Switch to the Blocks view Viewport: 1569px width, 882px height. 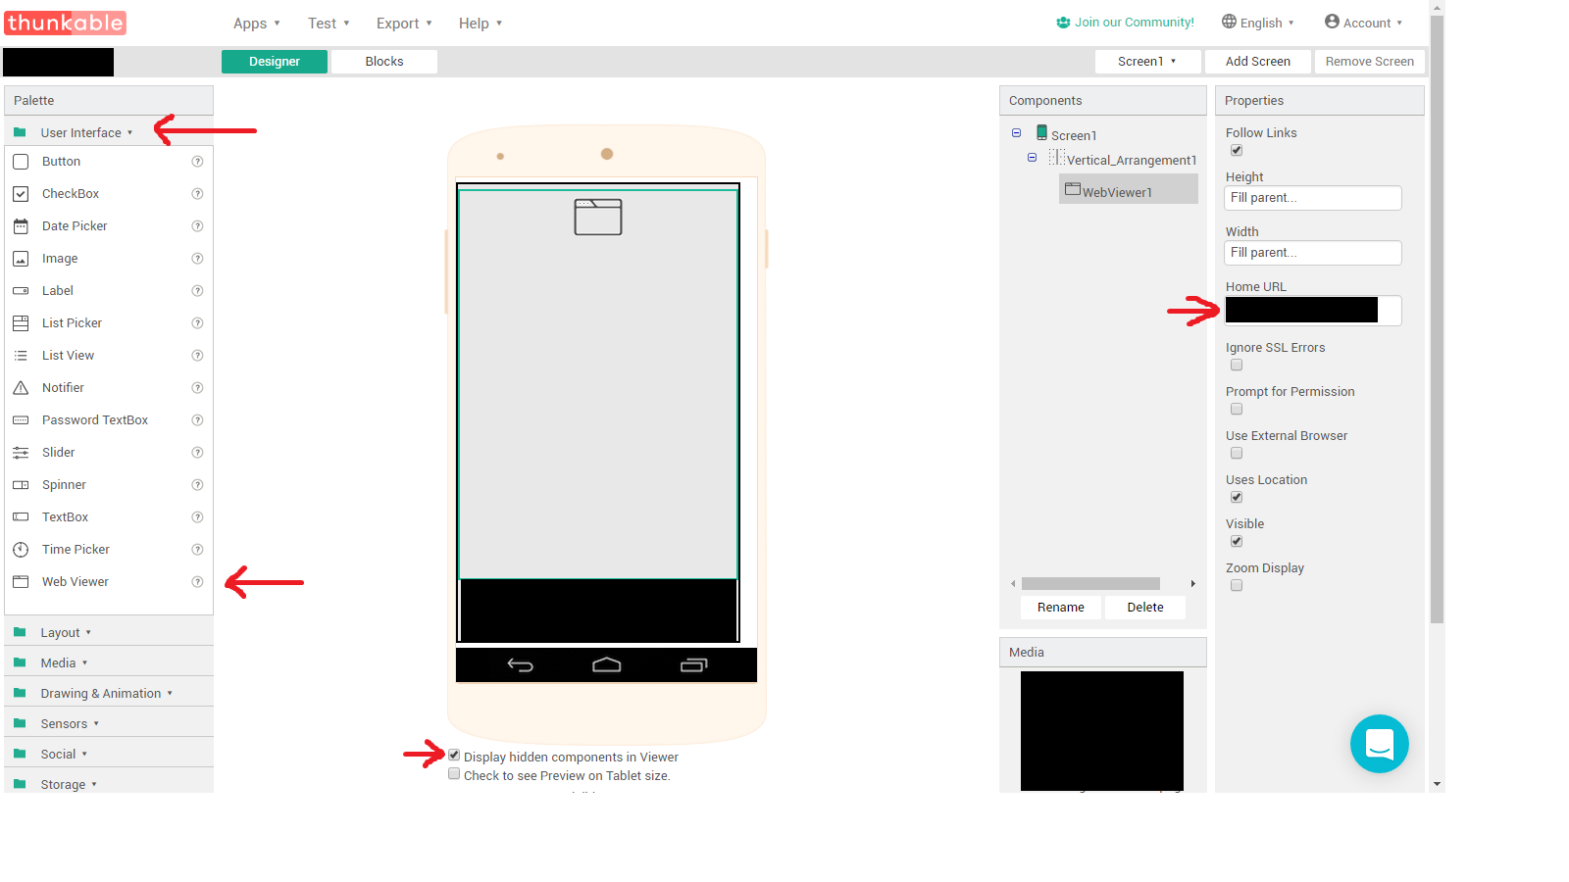384,62
